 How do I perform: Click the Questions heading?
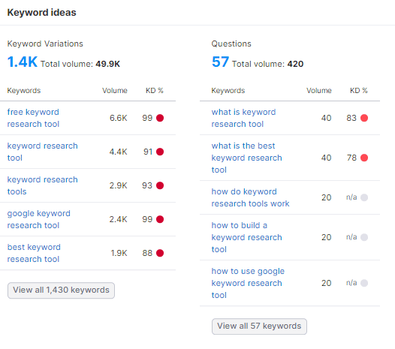231,44
